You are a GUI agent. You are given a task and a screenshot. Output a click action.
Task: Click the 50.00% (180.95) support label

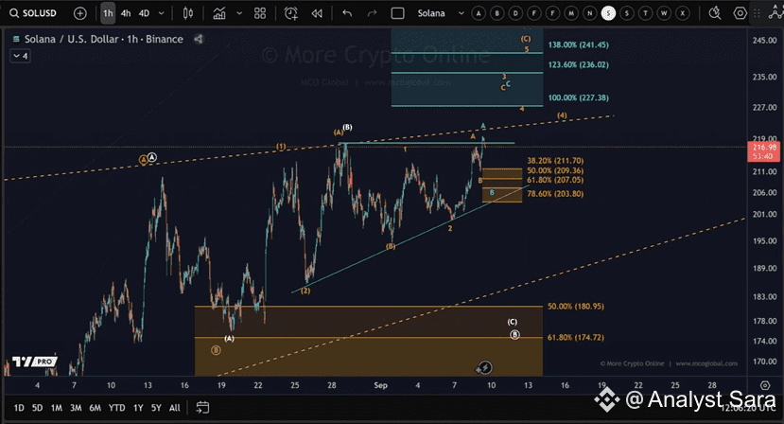[x=576, y=307]
